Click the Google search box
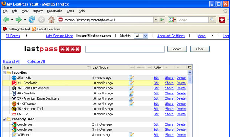 [x=193, y=20]
